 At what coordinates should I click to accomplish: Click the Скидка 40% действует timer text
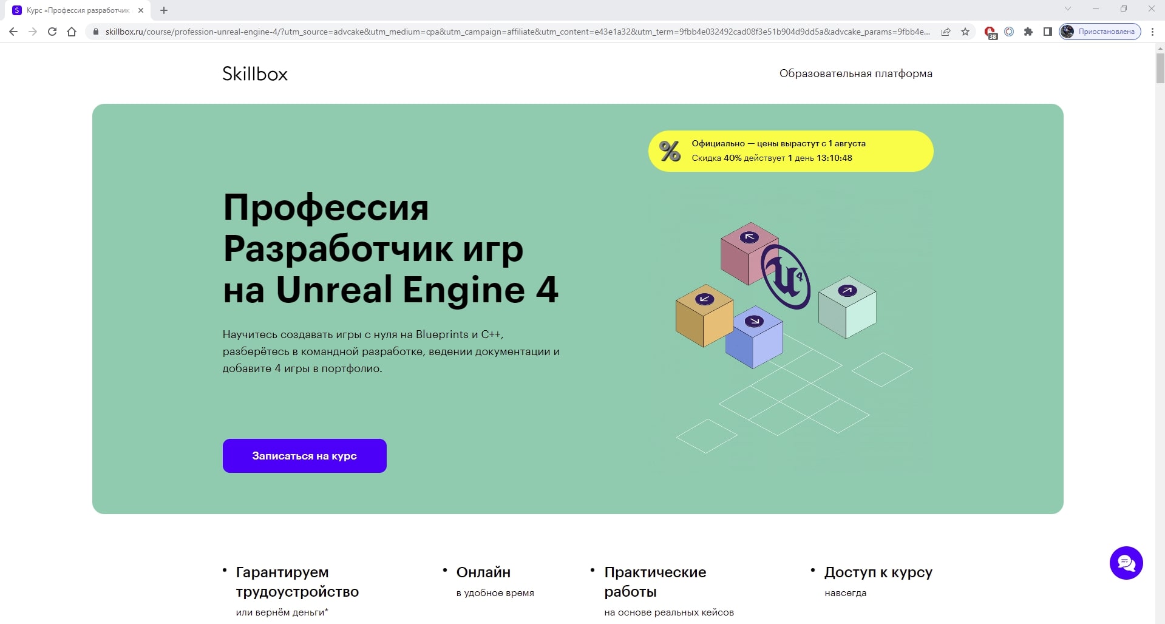[x=772, y=158]
